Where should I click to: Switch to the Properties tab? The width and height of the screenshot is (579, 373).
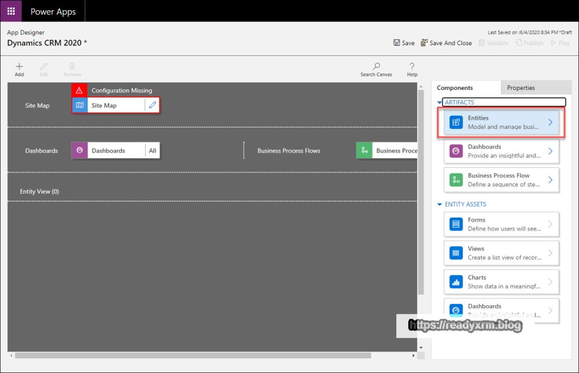point(521,88)
